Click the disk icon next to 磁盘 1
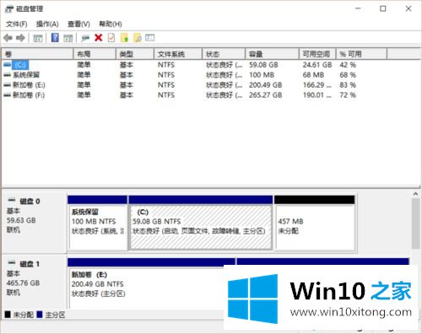The height and width of the screenshot is (334, 422). coord(12,263)
